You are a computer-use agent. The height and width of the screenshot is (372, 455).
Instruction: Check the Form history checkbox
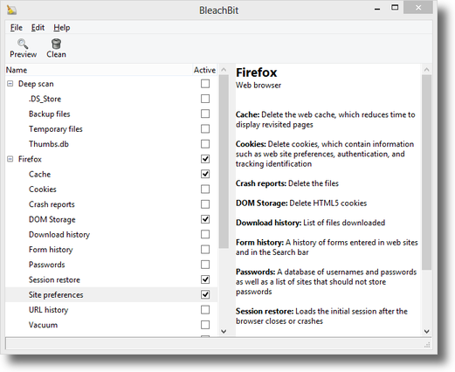point(205,250)
